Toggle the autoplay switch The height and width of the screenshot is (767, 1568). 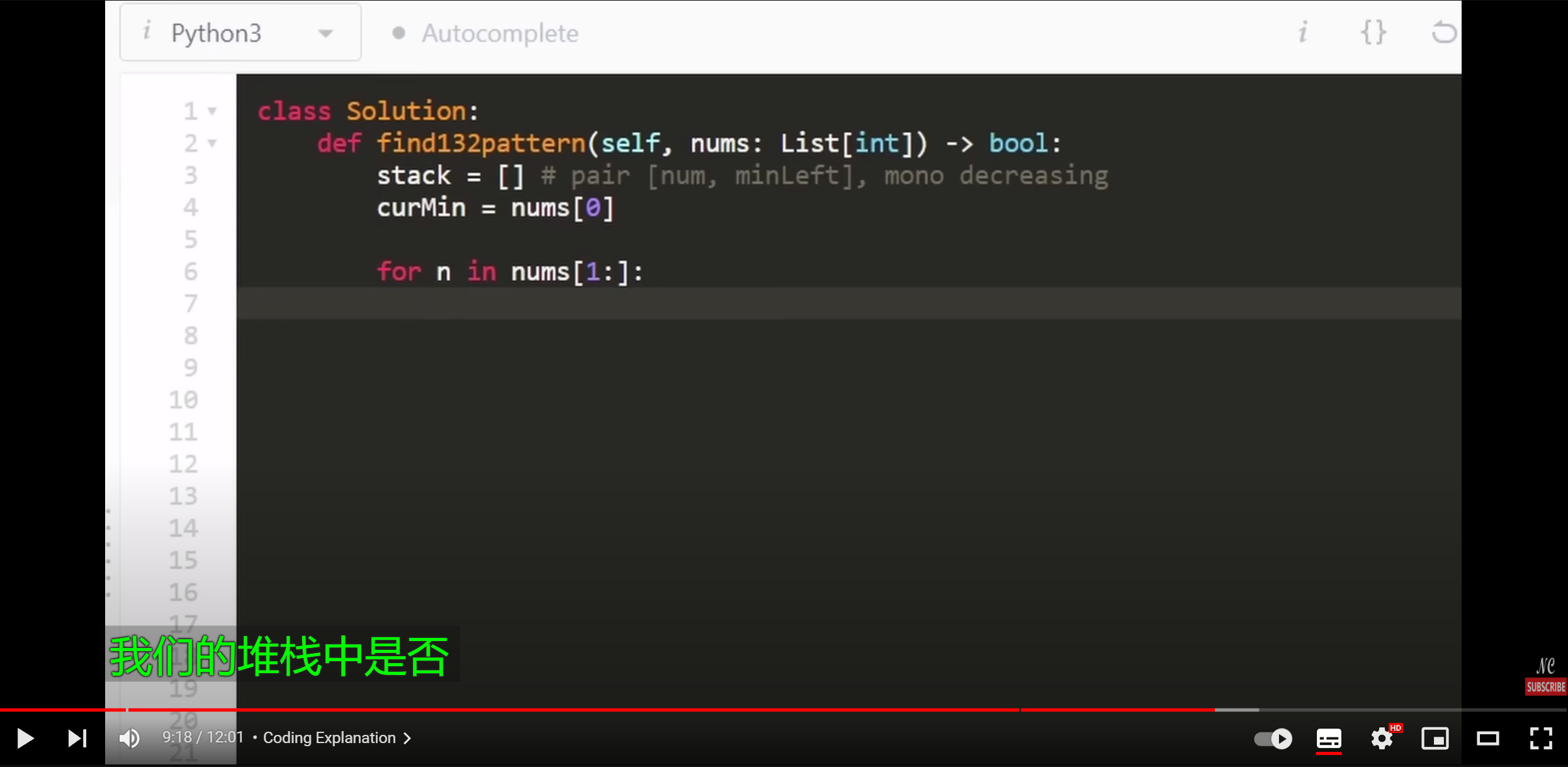[1273, 738]
